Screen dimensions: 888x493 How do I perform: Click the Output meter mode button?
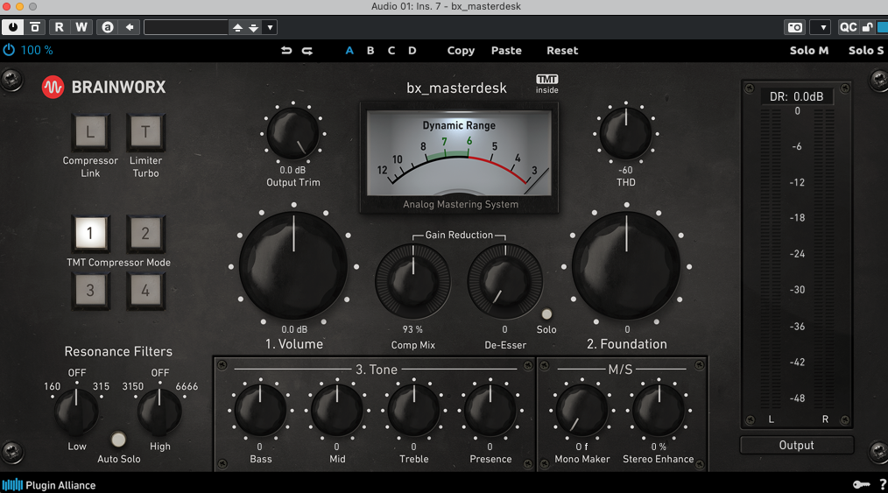pos(796,446)
